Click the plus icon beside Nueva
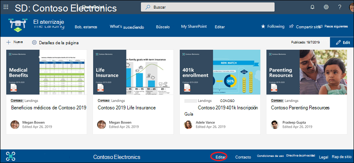 pyautogui.click(x=8, y=42)
